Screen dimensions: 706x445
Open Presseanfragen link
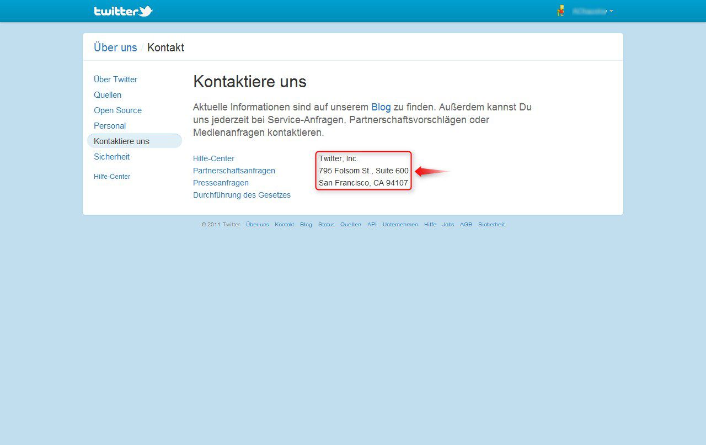(x=221, y=183)
